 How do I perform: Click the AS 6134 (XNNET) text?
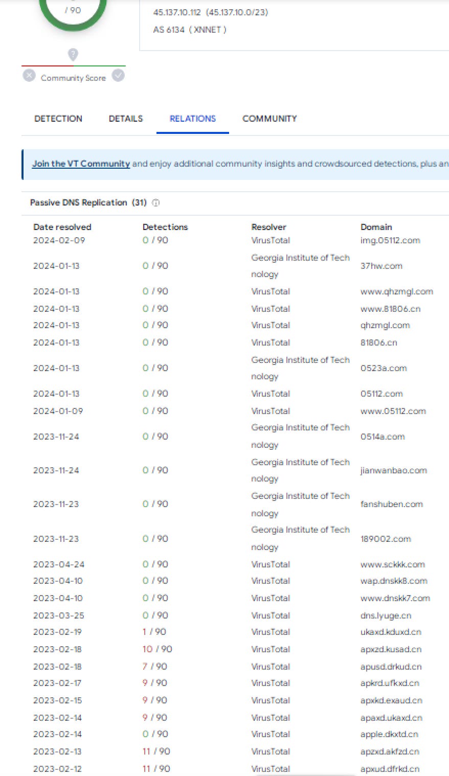[x=190, y=30]
